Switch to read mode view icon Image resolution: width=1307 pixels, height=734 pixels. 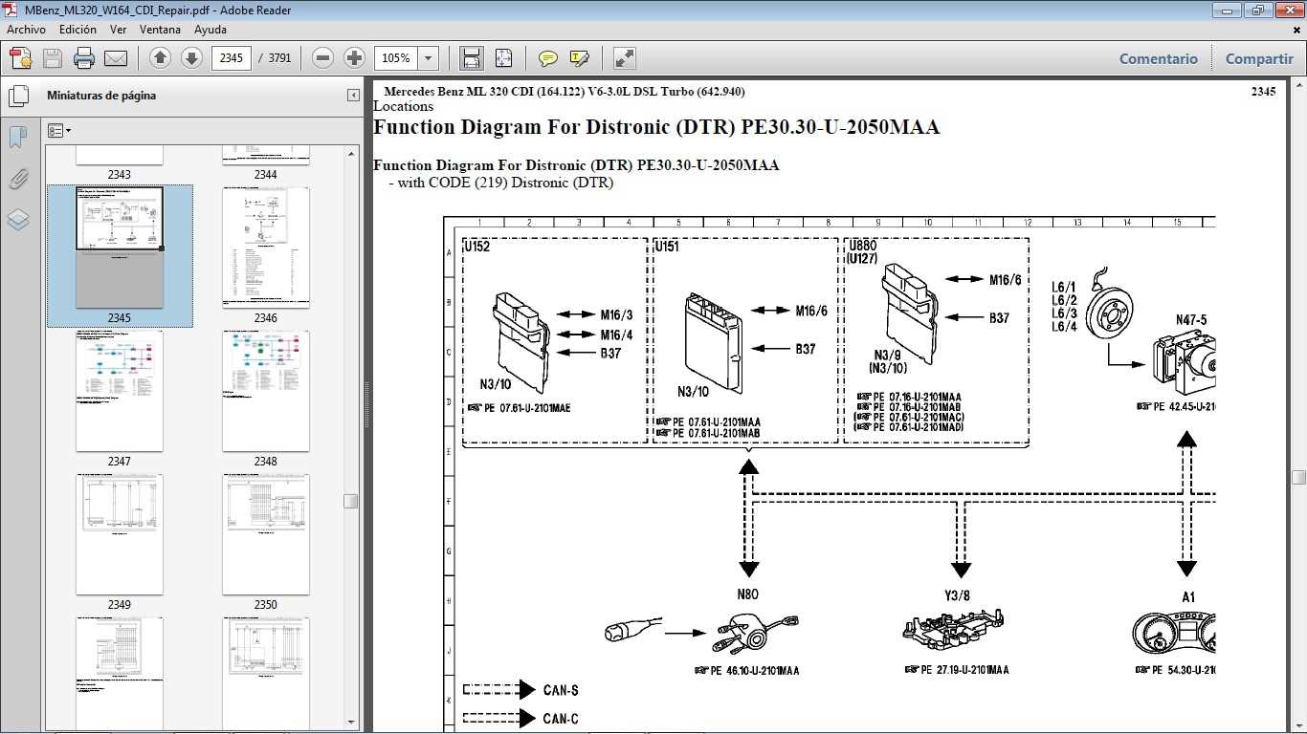click(624, 58)
